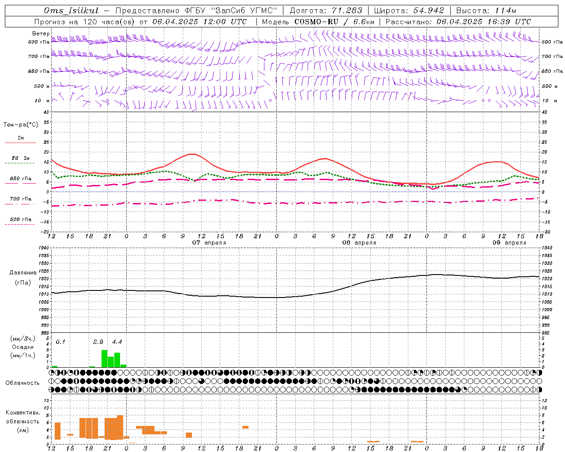Click the 2.9 precipitation total value
Screen dimensions: 565x452
[x=98, y=342]
